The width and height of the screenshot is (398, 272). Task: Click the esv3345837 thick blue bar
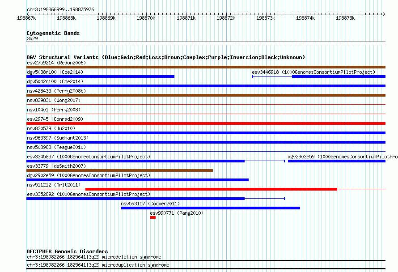tap(135, 161)
